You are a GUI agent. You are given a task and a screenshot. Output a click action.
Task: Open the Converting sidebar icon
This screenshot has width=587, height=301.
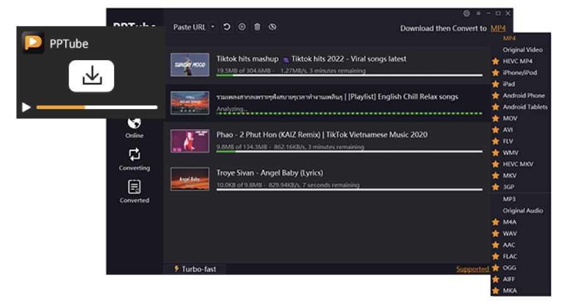click(134, 154)
